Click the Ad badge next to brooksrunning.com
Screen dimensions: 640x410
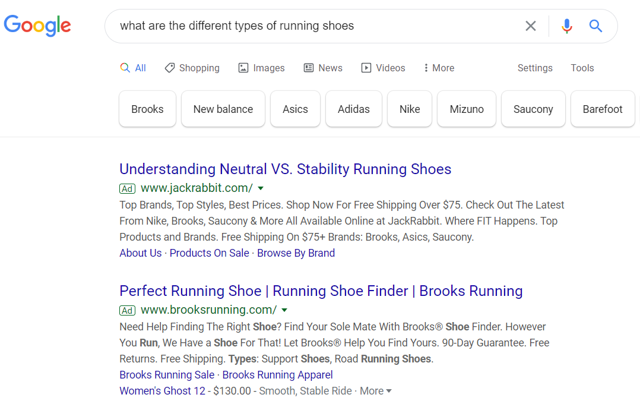(x=127, y=310)
